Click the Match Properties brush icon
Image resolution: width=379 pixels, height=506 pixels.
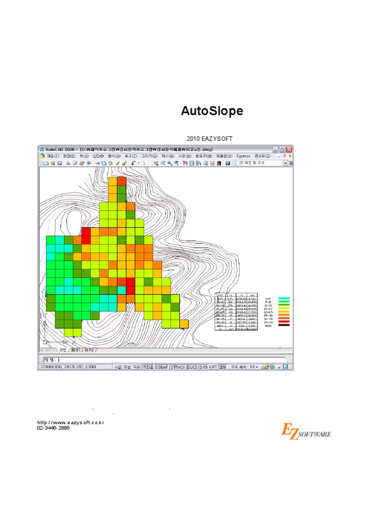tap(117, 163)
